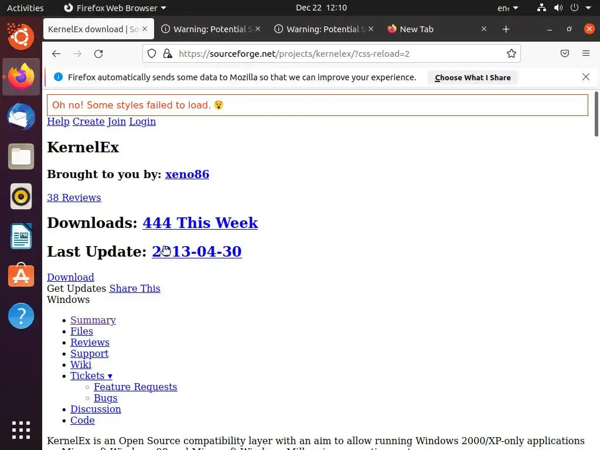Screen dimensions: 600x450
Task: Open tracking protection shield icon
Action: click(152, 53)
